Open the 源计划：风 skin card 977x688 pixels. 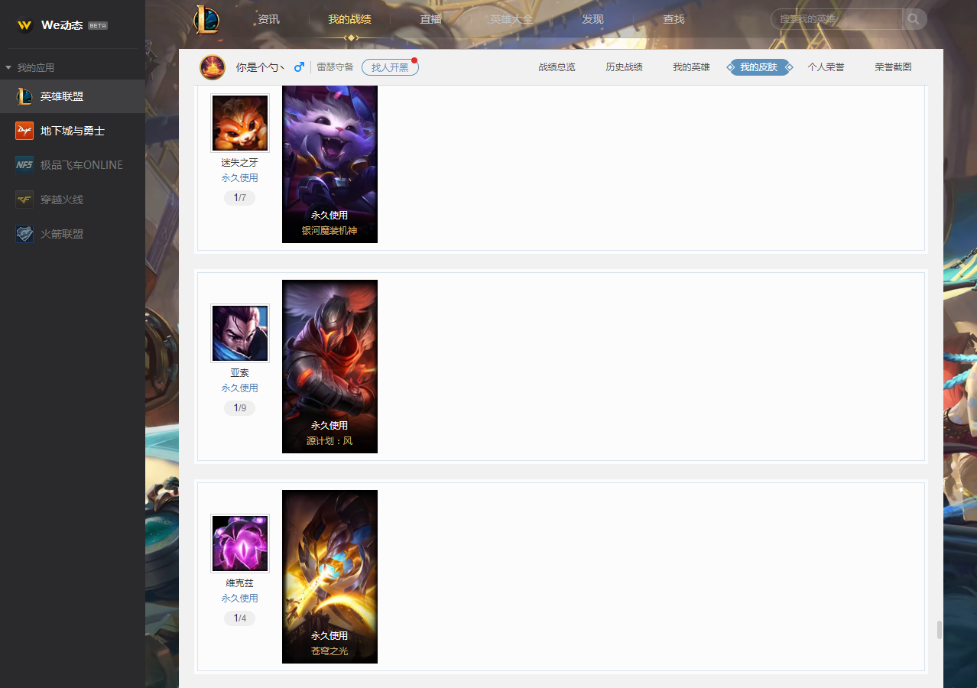point(329,366)
